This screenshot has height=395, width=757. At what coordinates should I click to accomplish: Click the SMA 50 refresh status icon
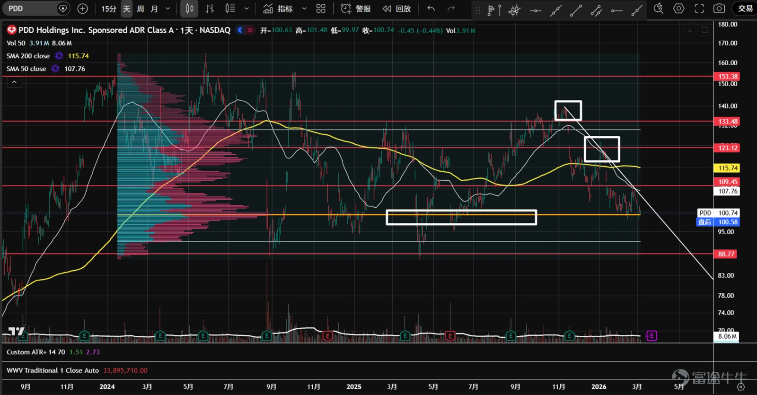55,69
